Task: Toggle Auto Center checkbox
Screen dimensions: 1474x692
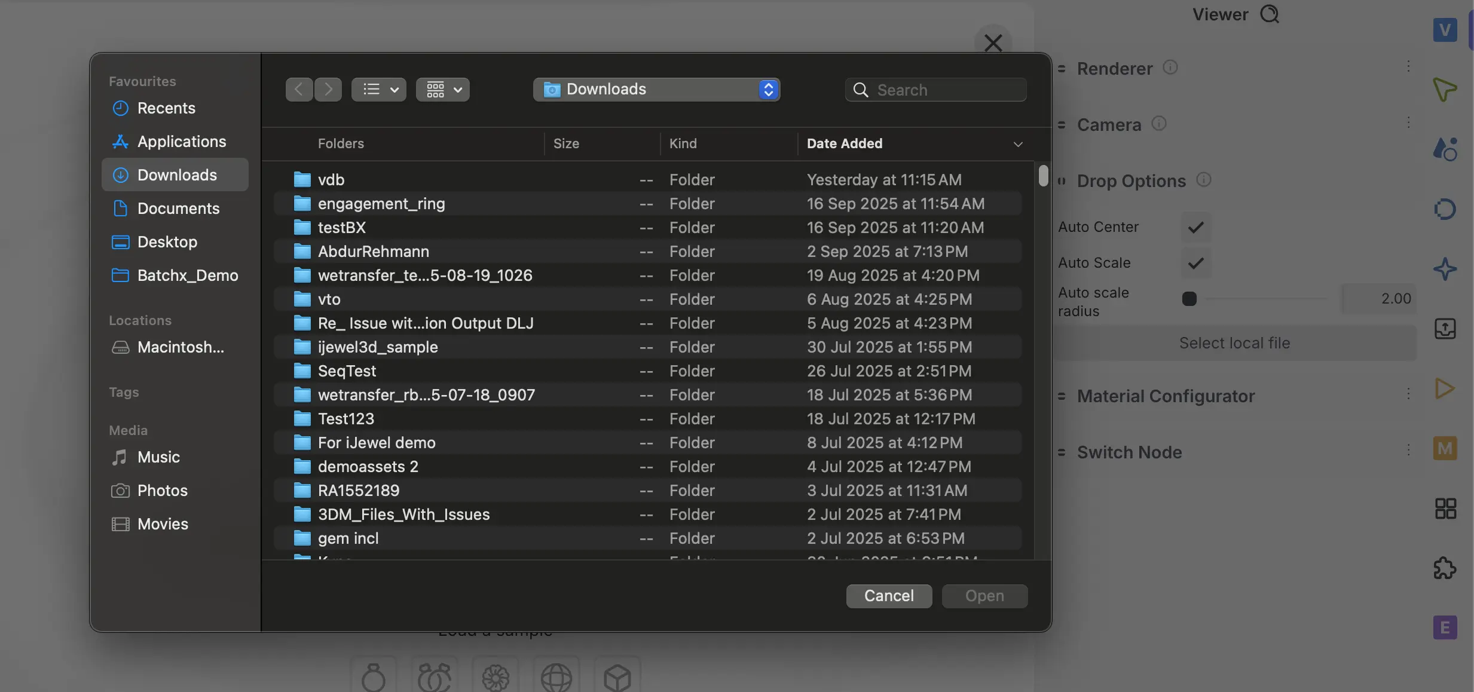Action: tap(1196, 227)
